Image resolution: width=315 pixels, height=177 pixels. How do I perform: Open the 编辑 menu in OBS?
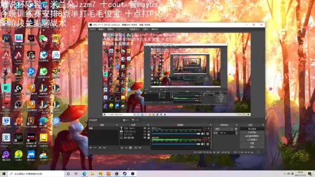pyautogui.click(x=101, y=29)
